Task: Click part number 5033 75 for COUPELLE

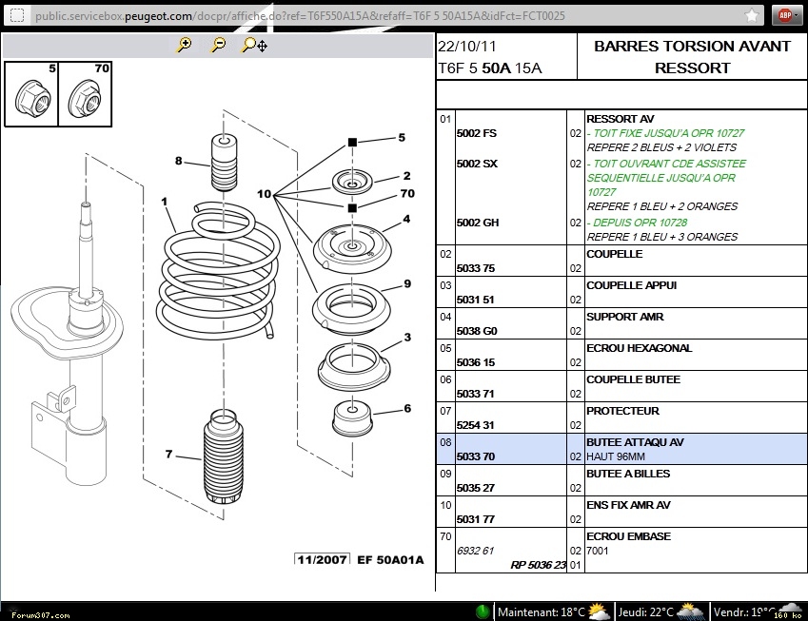Action: 475,269
